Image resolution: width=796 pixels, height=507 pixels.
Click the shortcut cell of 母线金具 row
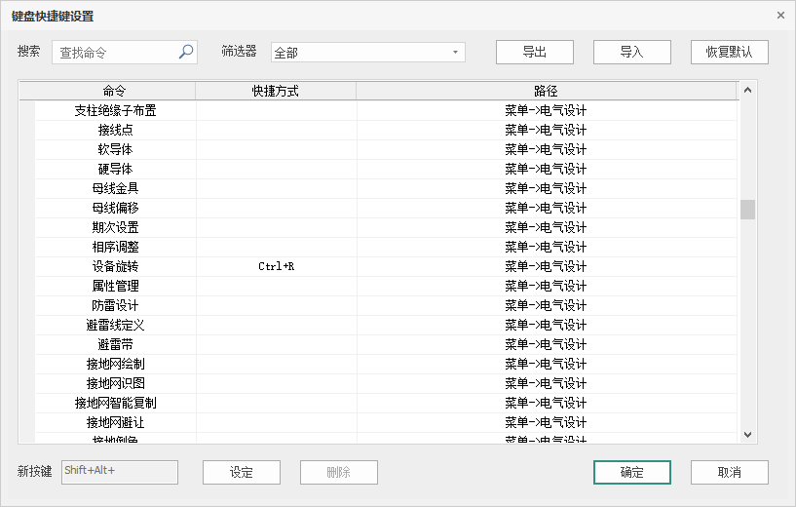276,188
